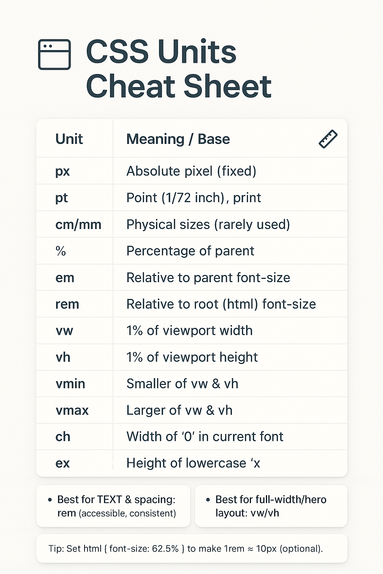Screen dimensions: 383x574
Task: Select the rem unit row label
Action: (x=67, y=304)
